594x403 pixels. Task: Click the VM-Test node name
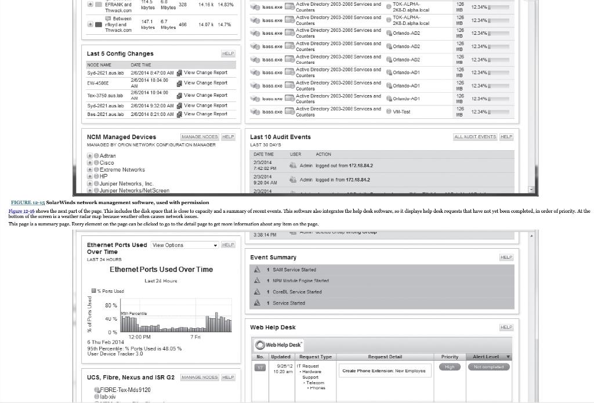(401, 112)
